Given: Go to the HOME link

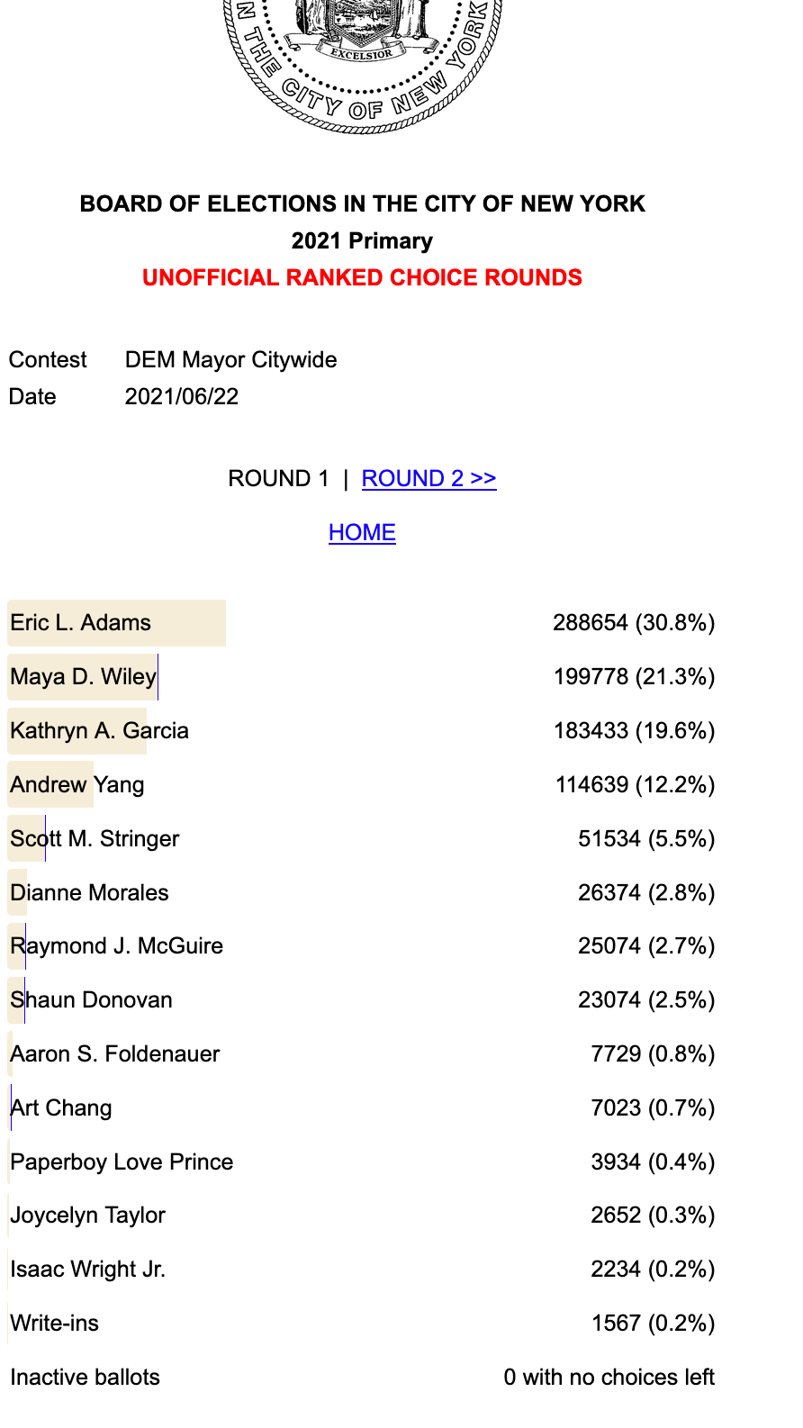Looking at the screenshot, I should 362,532.
